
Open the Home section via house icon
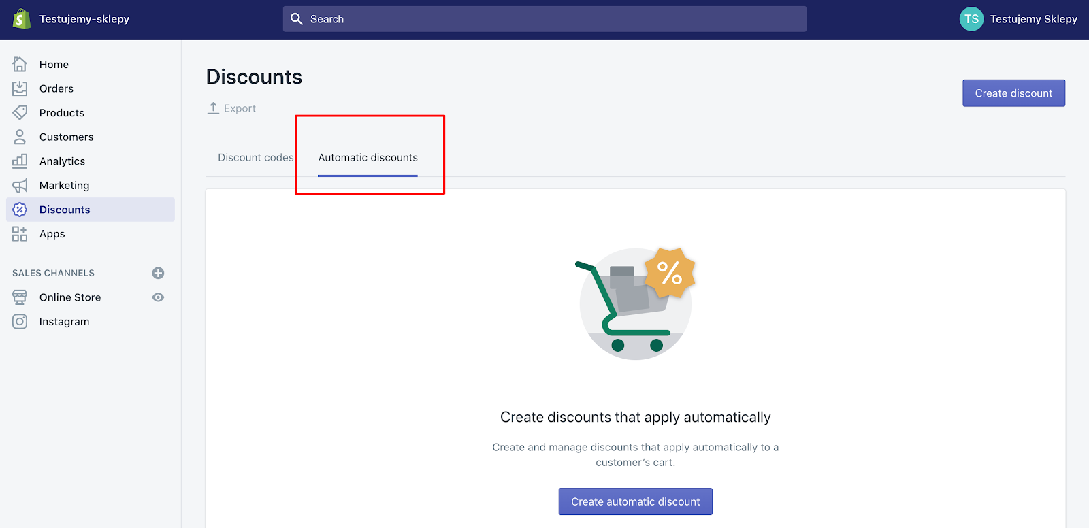pos(20,64)
